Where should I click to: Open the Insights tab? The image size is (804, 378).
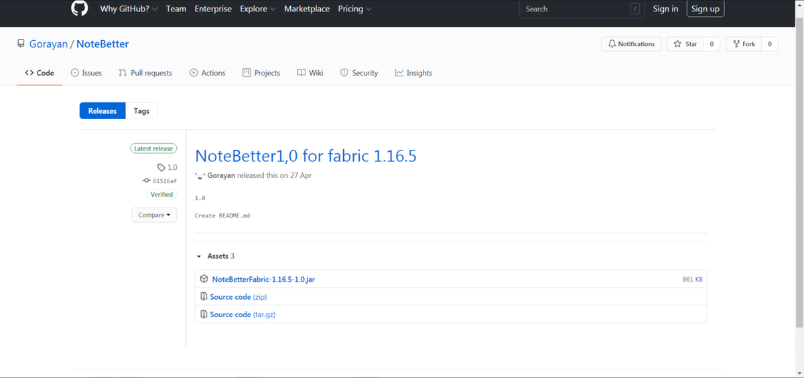[413, 73]
